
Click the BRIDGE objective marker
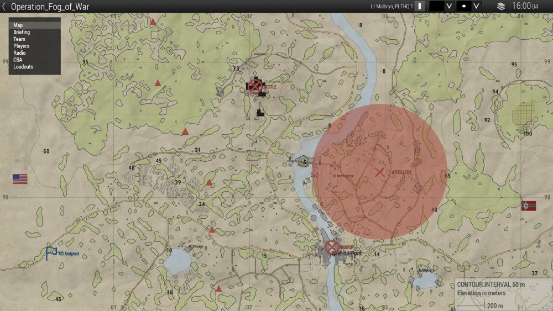click(332, 246)
